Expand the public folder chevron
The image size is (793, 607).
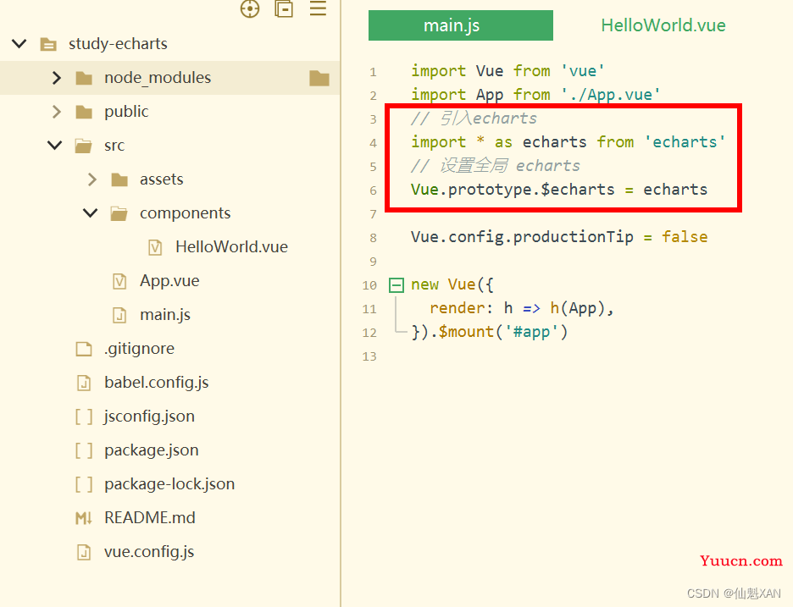(x=56, y=112)
